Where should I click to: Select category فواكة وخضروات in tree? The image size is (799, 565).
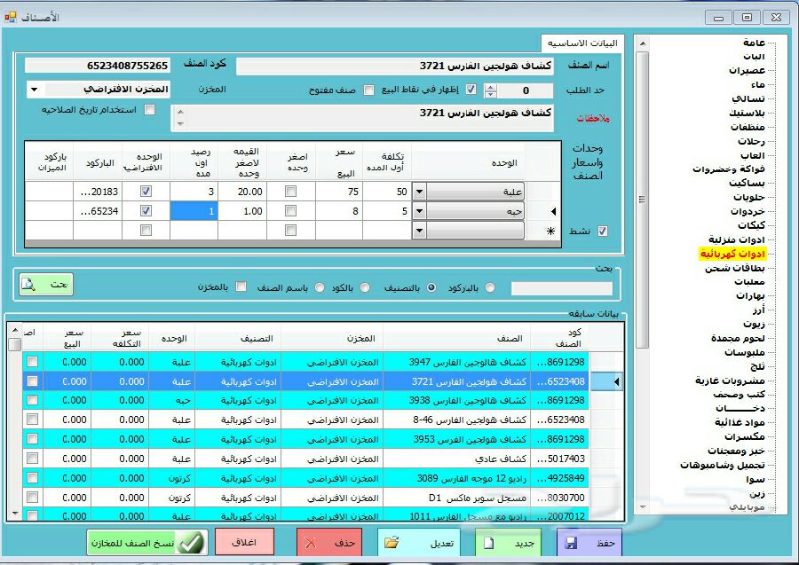tap(729, 169)
